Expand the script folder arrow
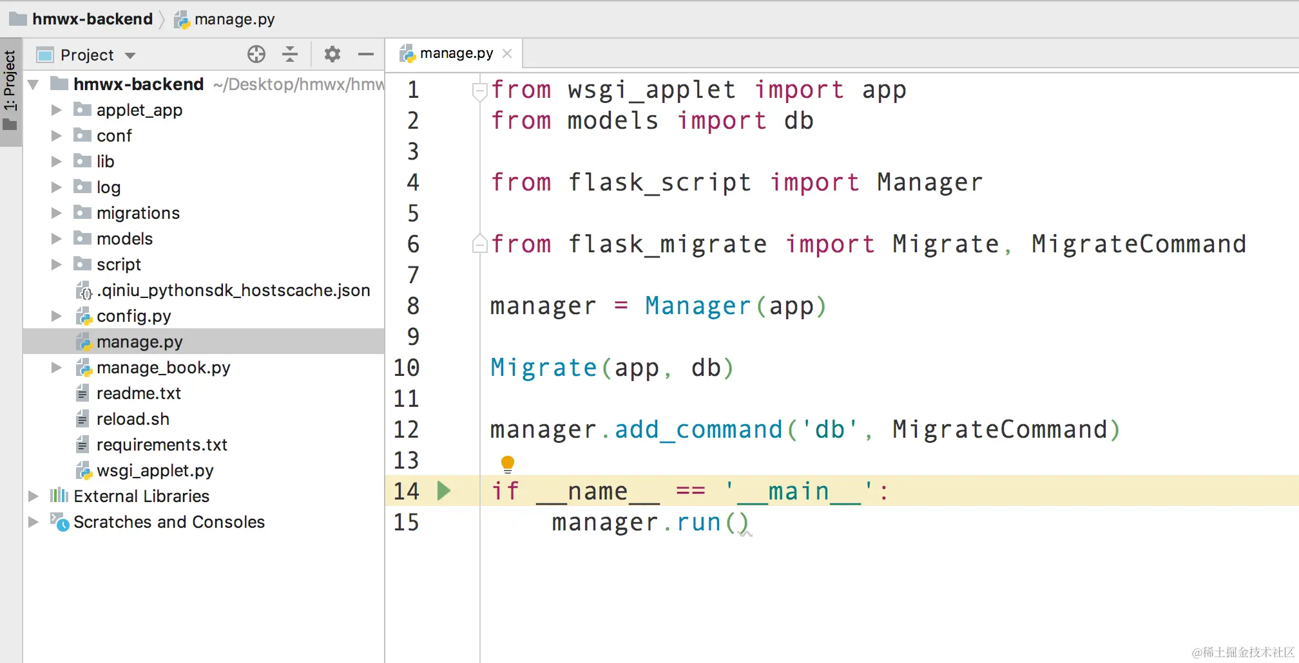Image resolution: width=1299 pixels, height=663 pixels. [x=56, y=265]
